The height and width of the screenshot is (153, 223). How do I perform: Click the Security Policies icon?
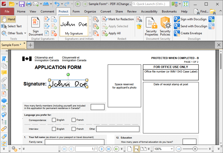coord(165,27)
